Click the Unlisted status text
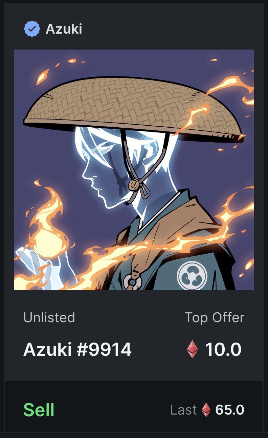The height and width of the screenshot is (438, 268). (49, 317)
